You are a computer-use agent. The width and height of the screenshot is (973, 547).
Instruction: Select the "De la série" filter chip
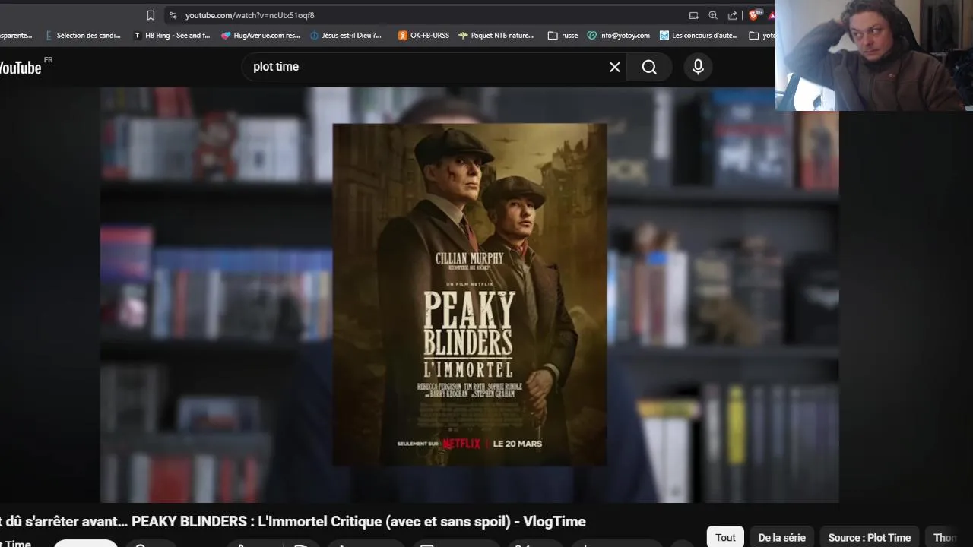click(x=781, y=537)
